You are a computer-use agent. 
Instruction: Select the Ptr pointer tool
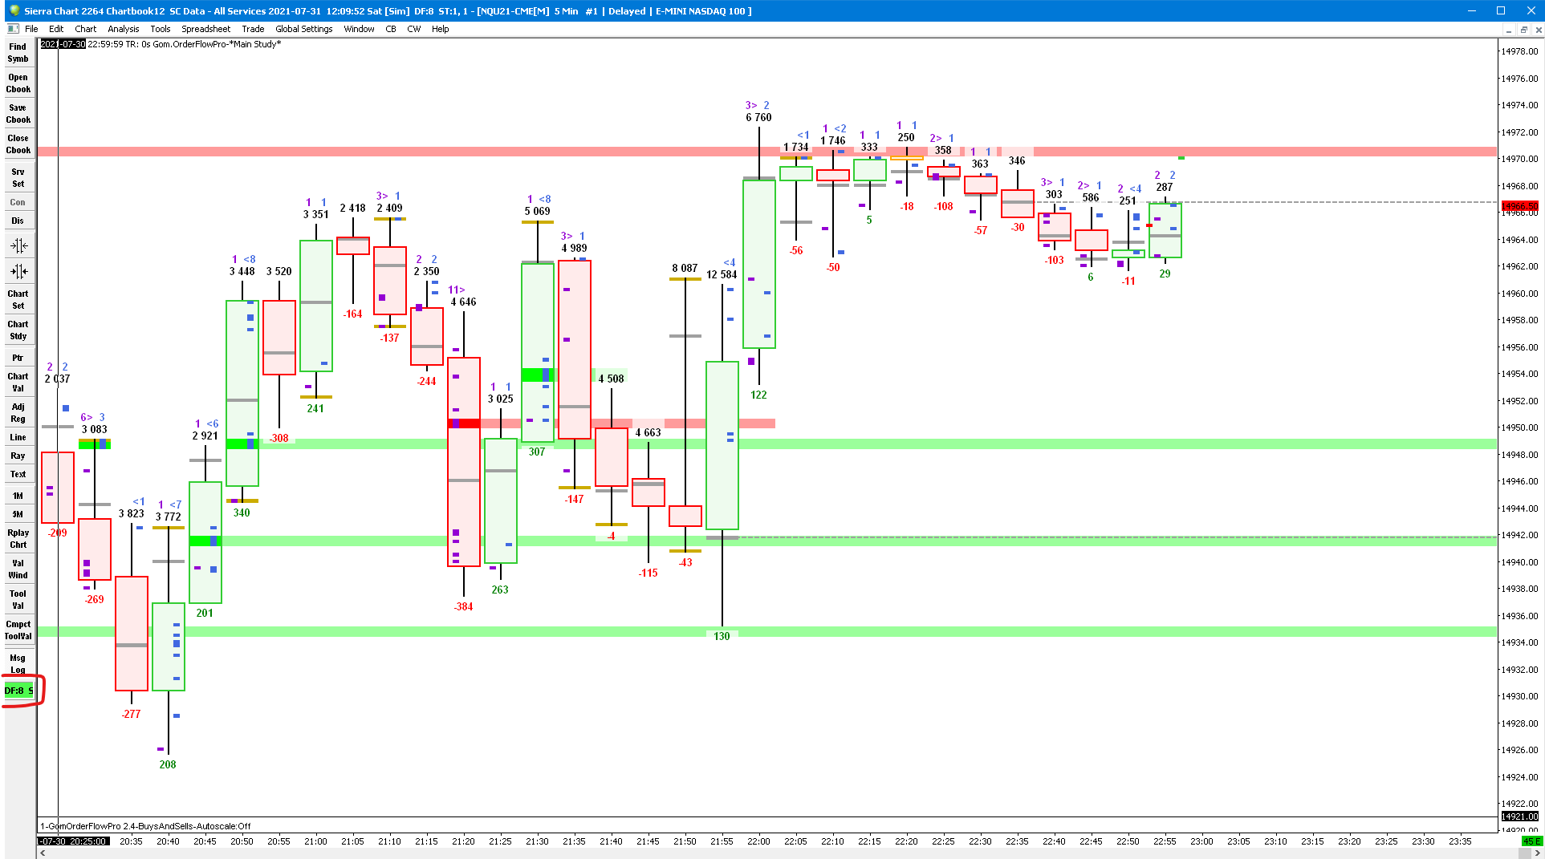tap(18, 358)
